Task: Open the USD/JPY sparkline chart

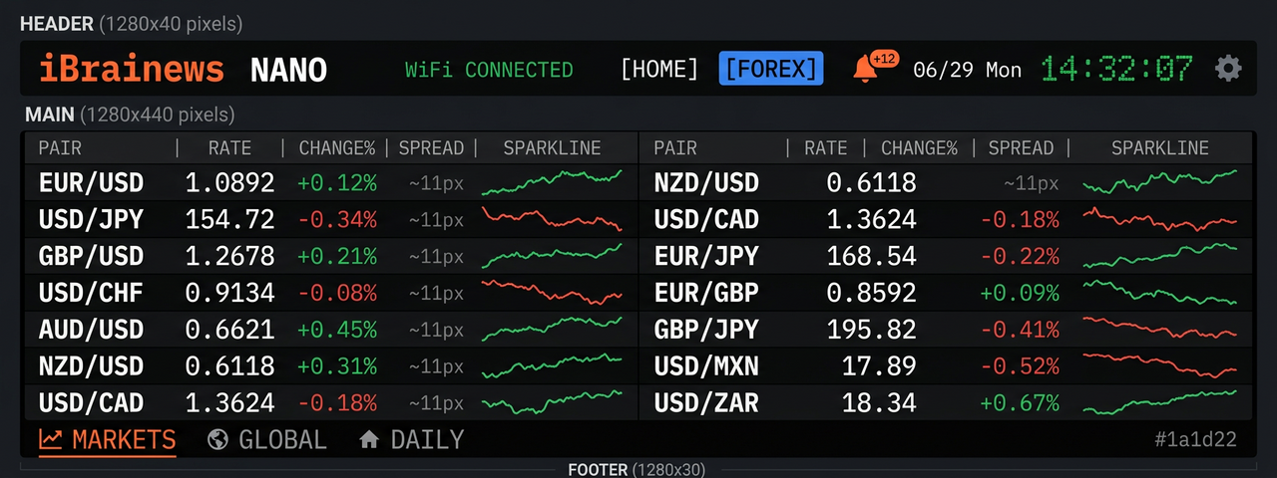Action: pos(552,219)
